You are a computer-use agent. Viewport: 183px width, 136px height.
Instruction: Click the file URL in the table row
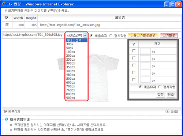coord(70,25)
